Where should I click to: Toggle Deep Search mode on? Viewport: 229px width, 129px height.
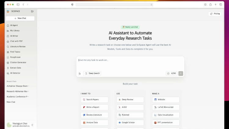[x=92, y=73]
